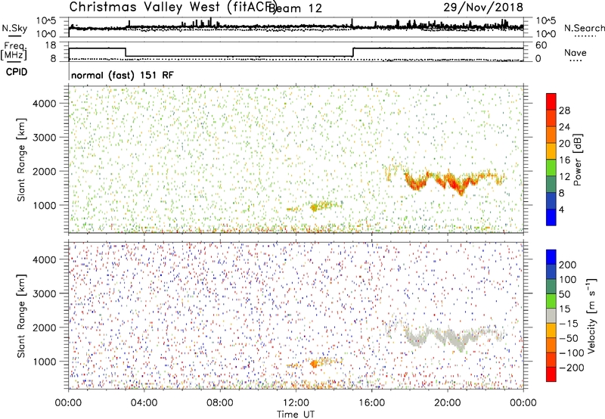The width and height of the screenshot is (605, 419).
Task: Click the noise trace in top panel
Action: click(296, 26)
